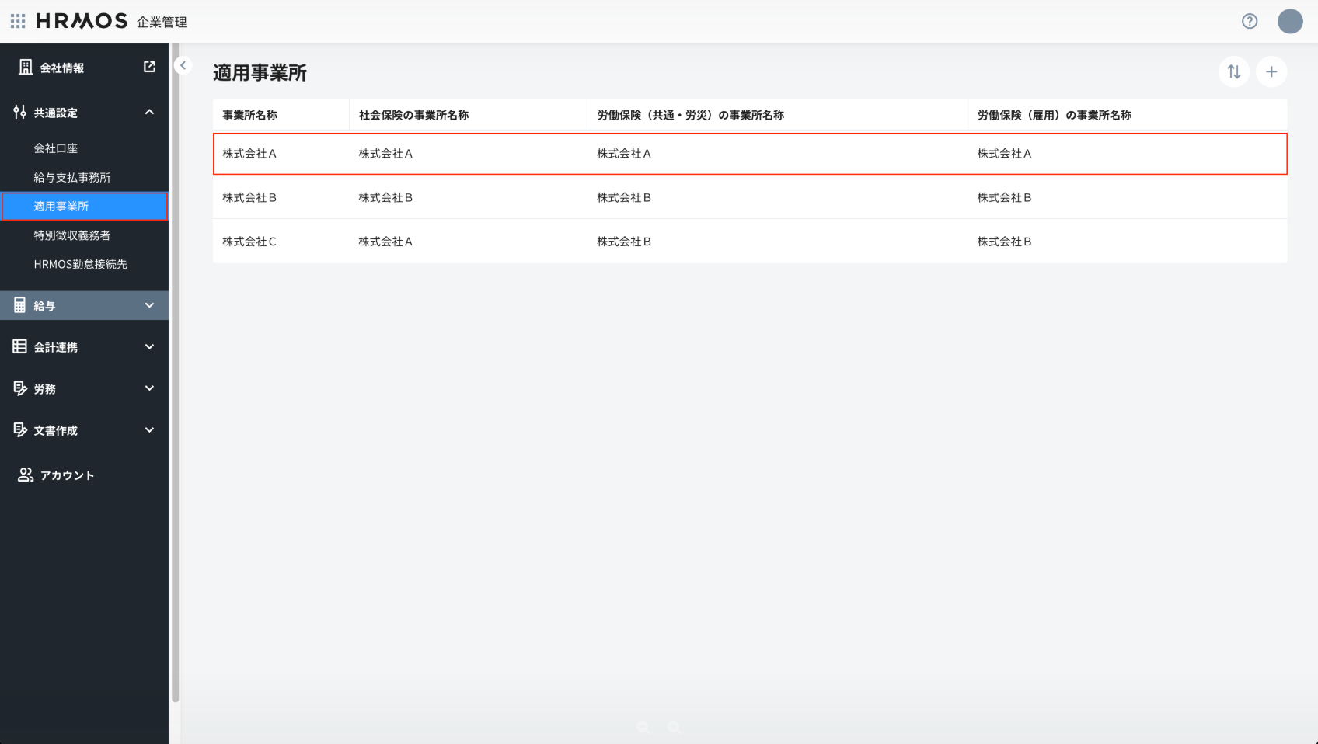Image resolution: width=1318 pixels, height=744 pixels.
Task: Expand the 給与 menu section
Action: pyautogui.click(x=149, y=306)
